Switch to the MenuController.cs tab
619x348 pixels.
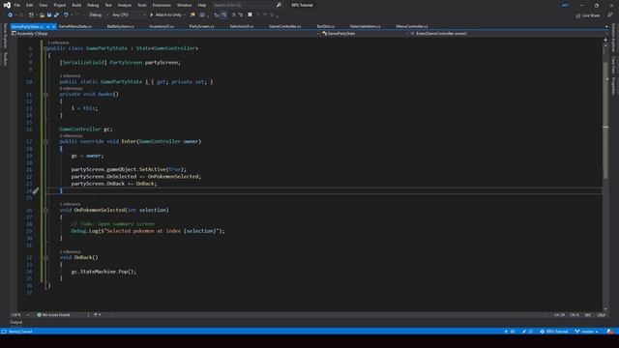(x=412, y=26)
